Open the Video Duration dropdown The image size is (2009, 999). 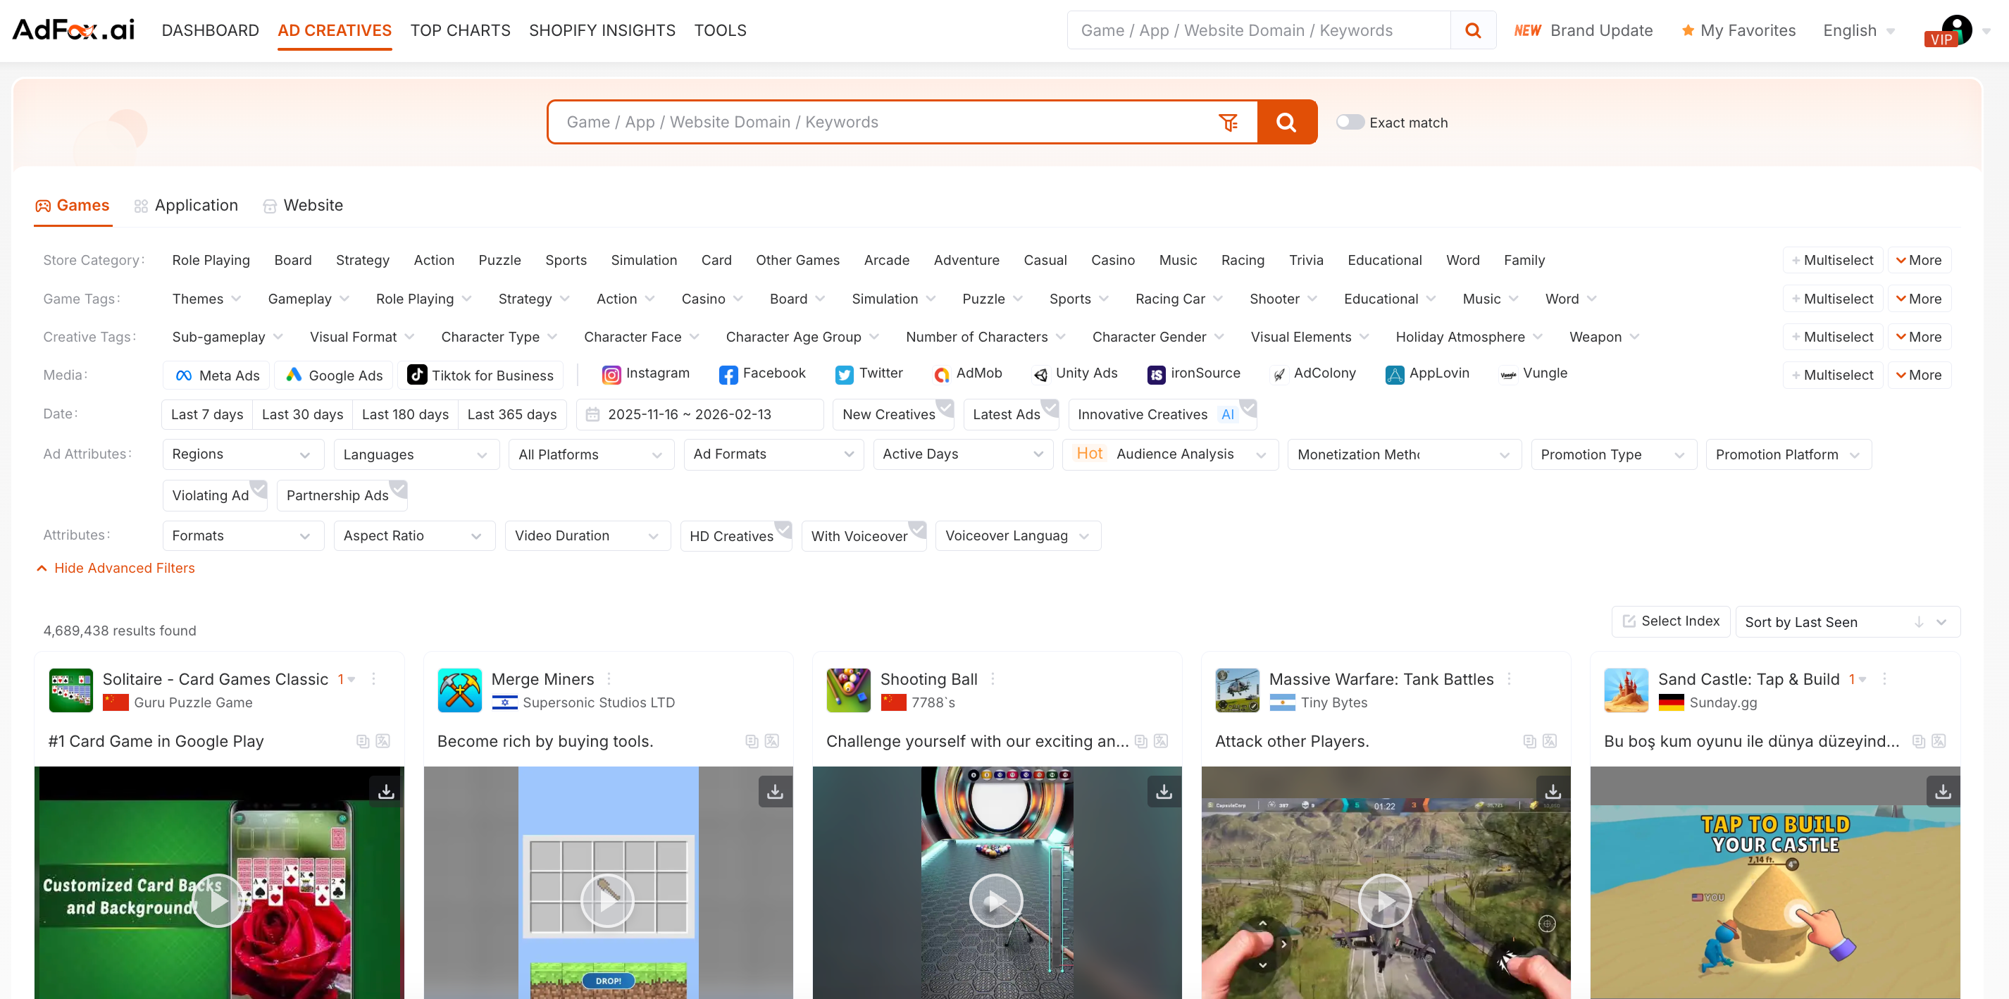[587, 535]
